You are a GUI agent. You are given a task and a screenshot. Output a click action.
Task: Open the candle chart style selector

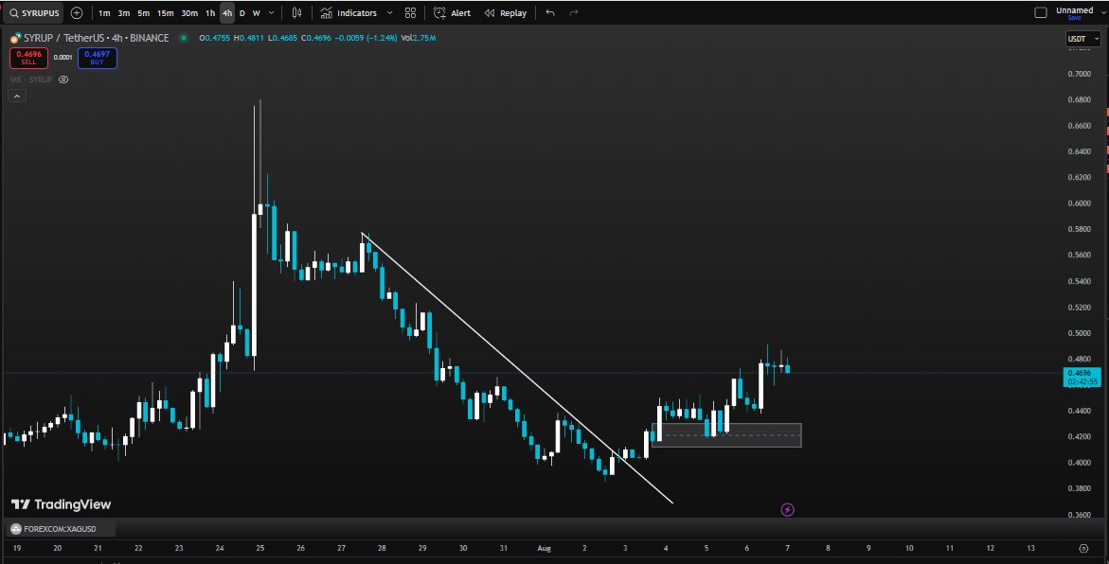[x=295, y=12]
